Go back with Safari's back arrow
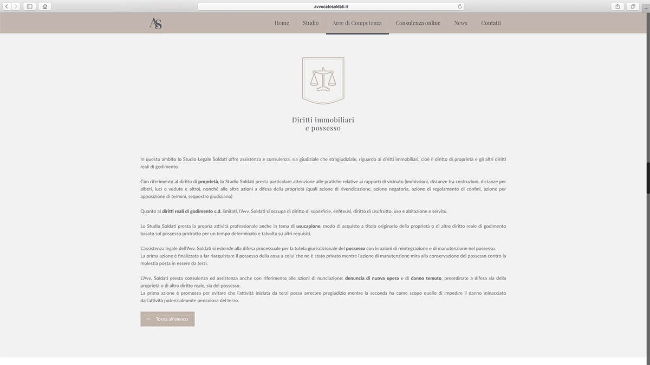Screen dimensions: 650x365 click(x=7, y=6)
